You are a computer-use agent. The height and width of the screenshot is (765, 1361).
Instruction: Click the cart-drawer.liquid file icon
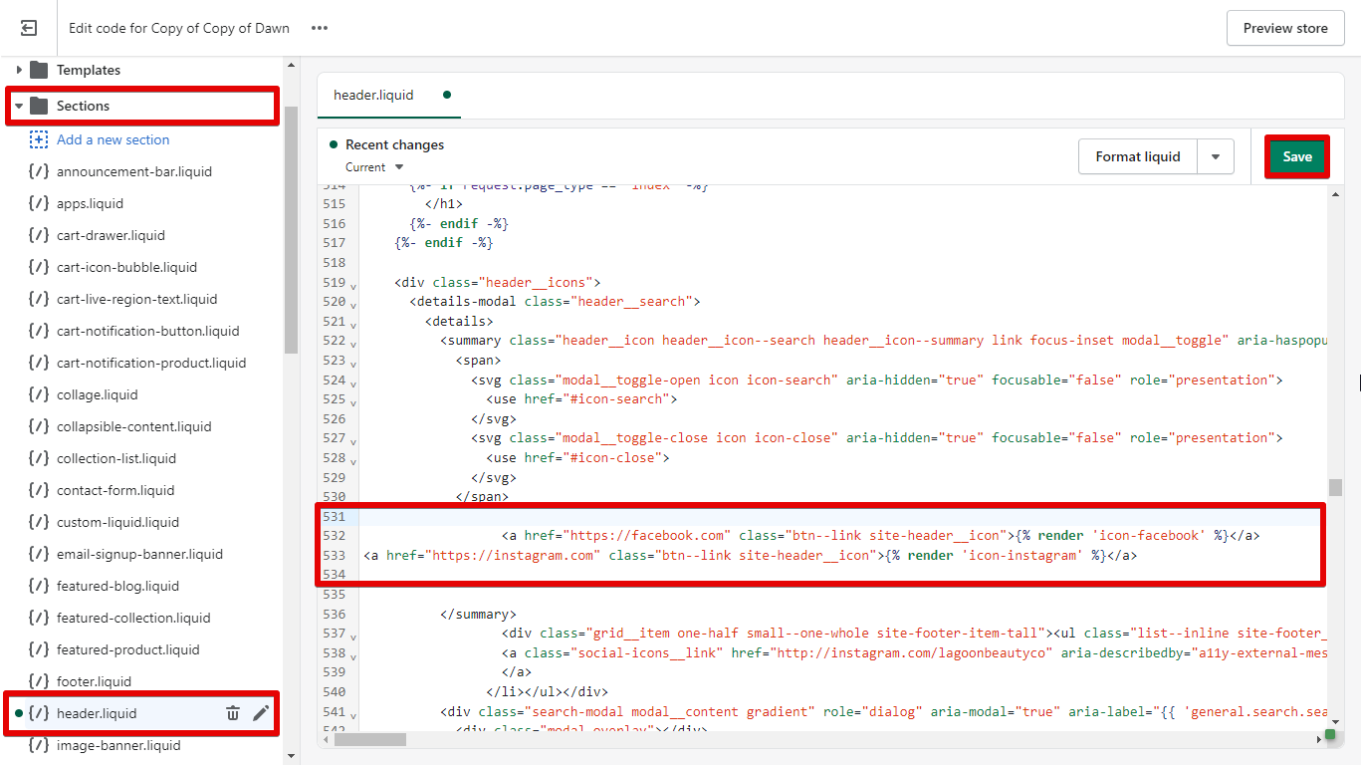(x=39, y=235)
